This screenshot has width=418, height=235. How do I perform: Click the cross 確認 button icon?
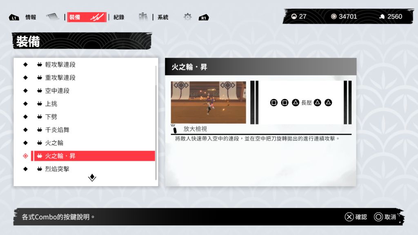[349, 217]
